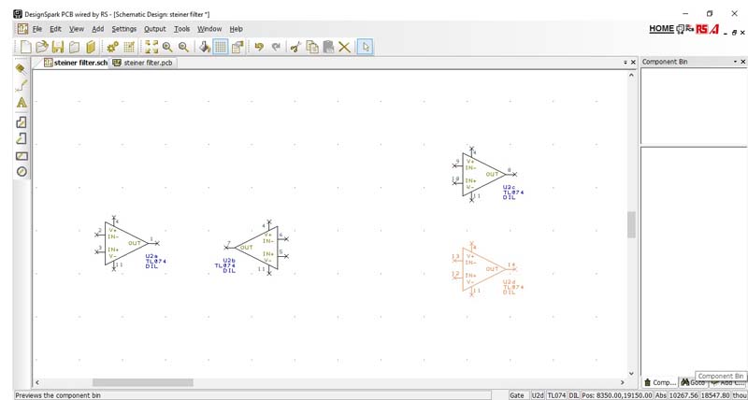This screenshot has height=400, width=748.
Task: Open the Properties icon in toolbar
Action: point(237,47)
